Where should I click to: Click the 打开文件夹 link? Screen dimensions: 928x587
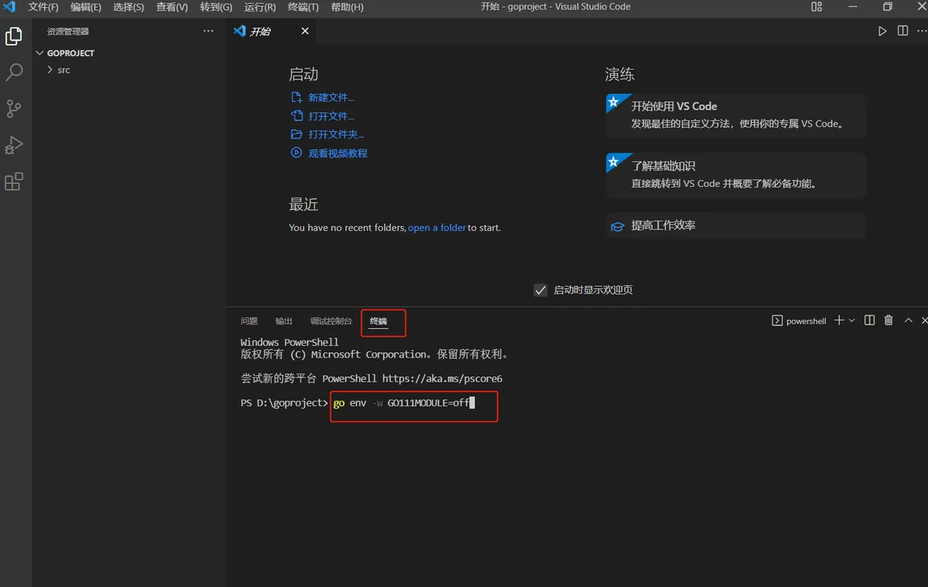(336, 135)
